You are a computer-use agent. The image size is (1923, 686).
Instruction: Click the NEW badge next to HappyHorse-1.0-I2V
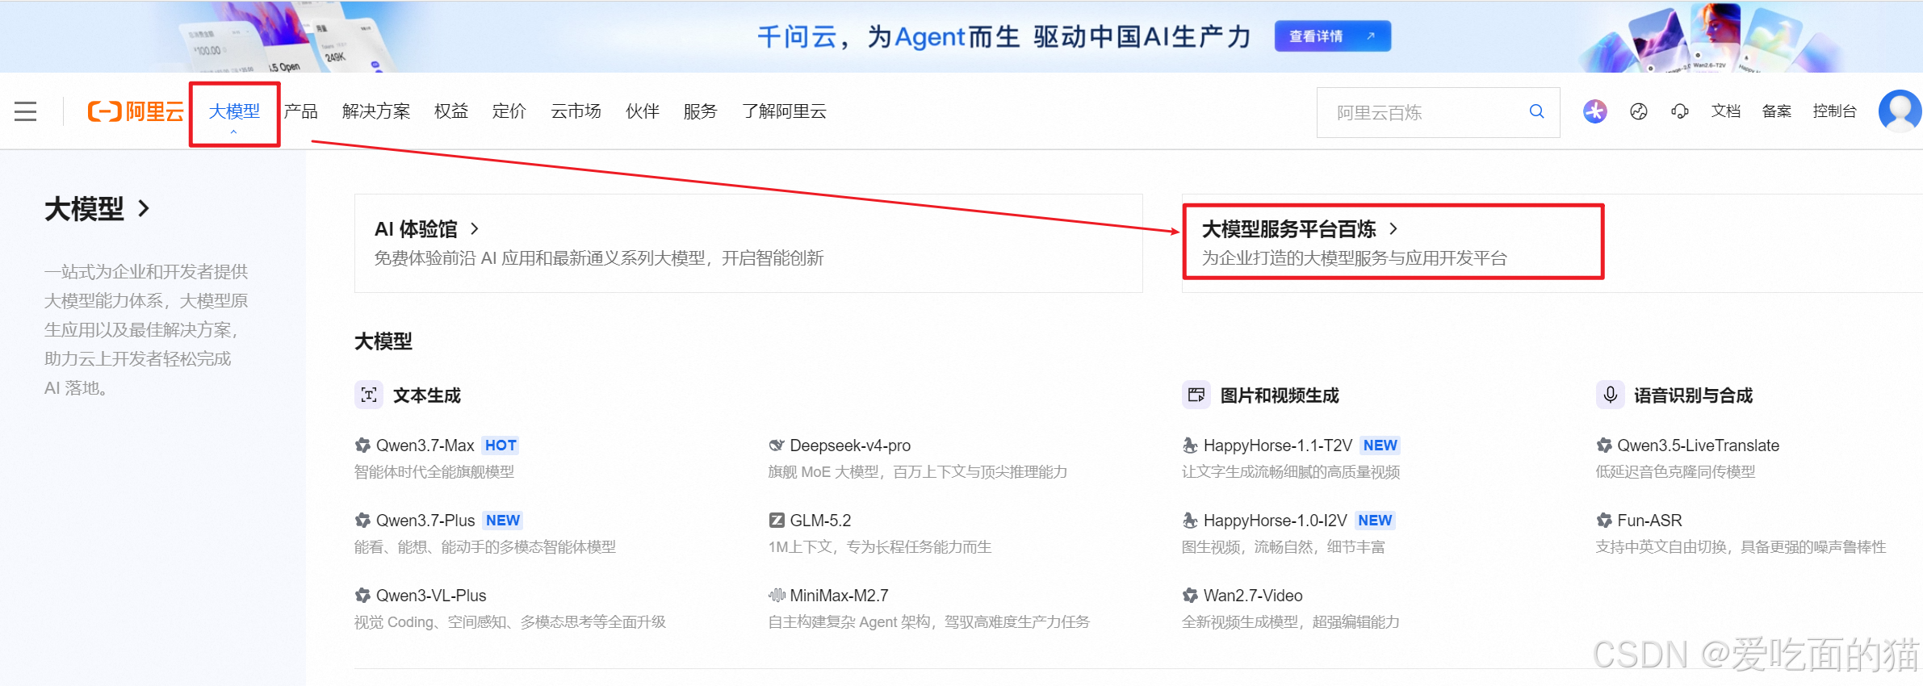click(x=1375, y=520)
